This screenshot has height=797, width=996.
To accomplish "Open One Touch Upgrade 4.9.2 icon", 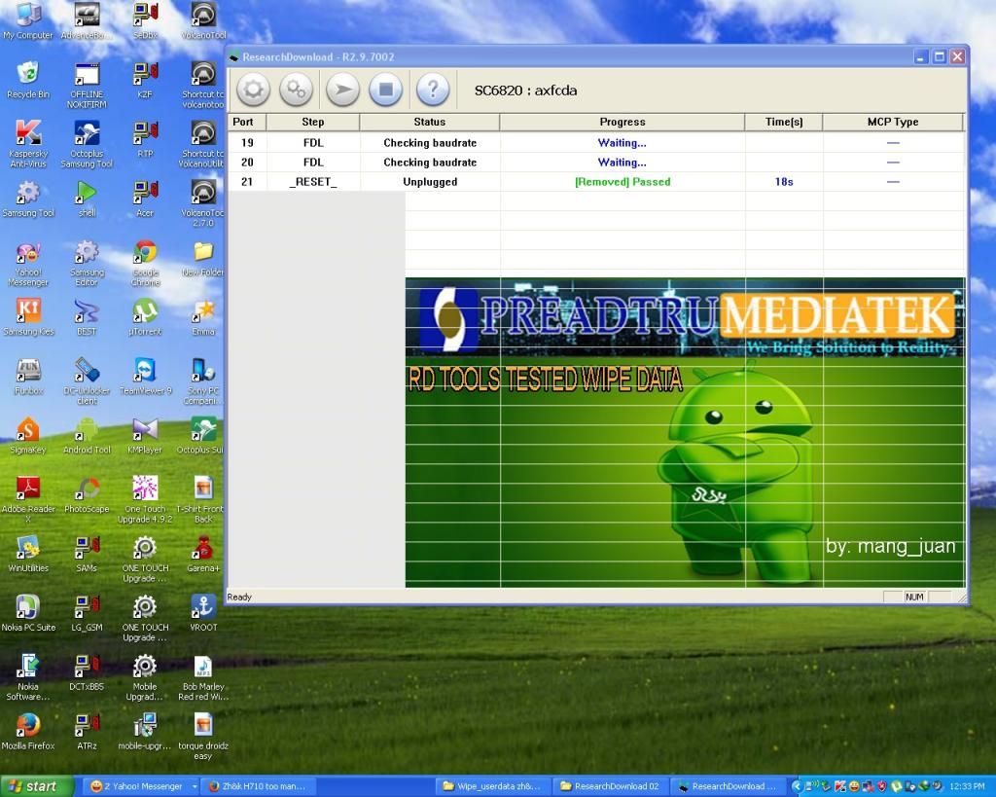I will (x=145, y=499).
